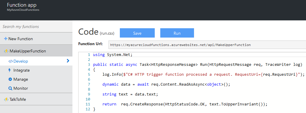Click the lightning icon next to MakeUpperFunction
306x113 pixels.
[6, 51]
